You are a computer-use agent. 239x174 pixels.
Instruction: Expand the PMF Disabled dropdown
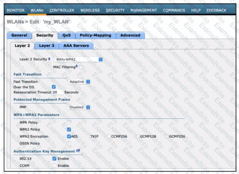(79, 107)
